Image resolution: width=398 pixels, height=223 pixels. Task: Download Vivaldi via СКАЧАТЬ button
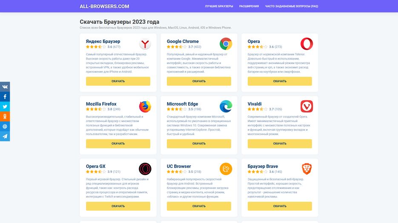[280, 144]
